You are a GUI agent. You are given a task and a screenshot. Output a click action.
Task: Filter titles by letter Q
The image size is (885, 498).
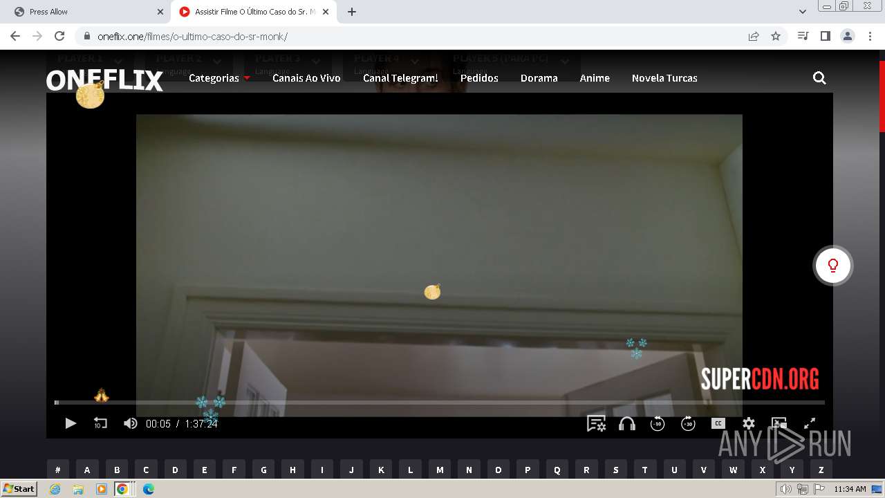click(x=557, y=470)
